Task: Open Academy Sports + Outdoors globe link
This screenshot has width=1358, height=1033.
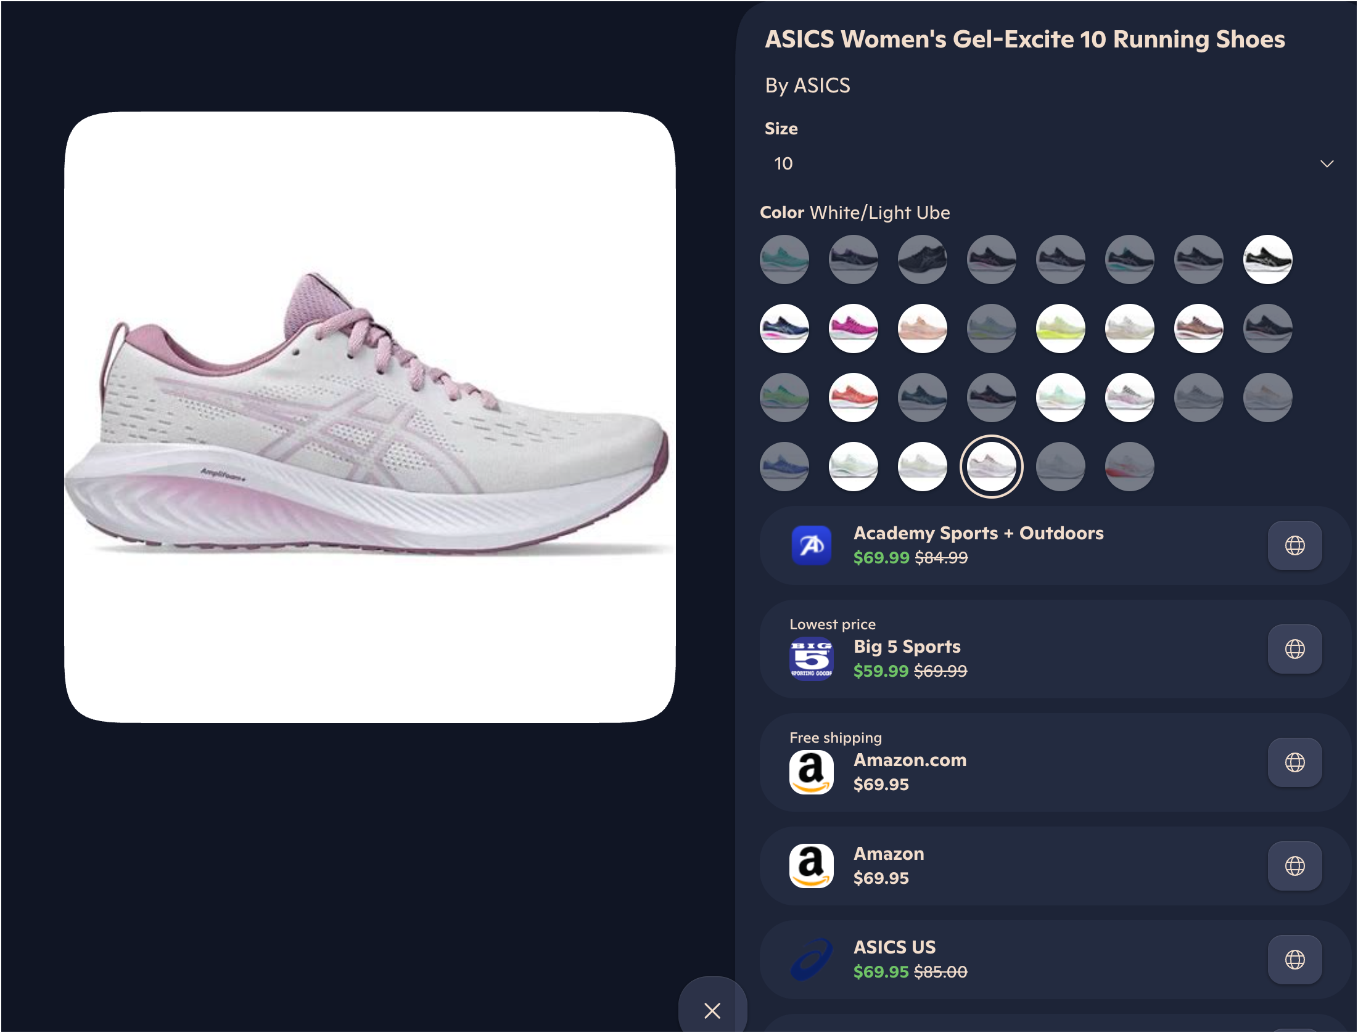Action: pyautogui.click(x=1294, y=545)
